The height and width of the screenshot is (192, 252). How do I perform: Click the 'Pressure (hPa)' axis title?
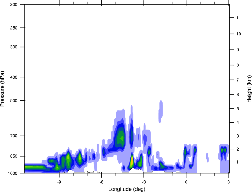[2, 89]
